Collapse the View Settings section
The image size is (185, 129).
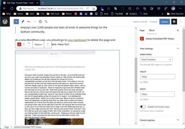pos(178,49)
